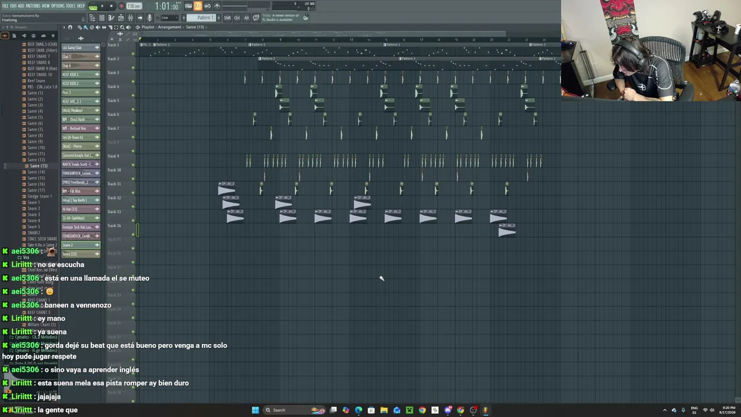Open Sanre (13) breadcrumb in Playlist title
Viewport: 741px width, 417px height.
coord(195,27)
